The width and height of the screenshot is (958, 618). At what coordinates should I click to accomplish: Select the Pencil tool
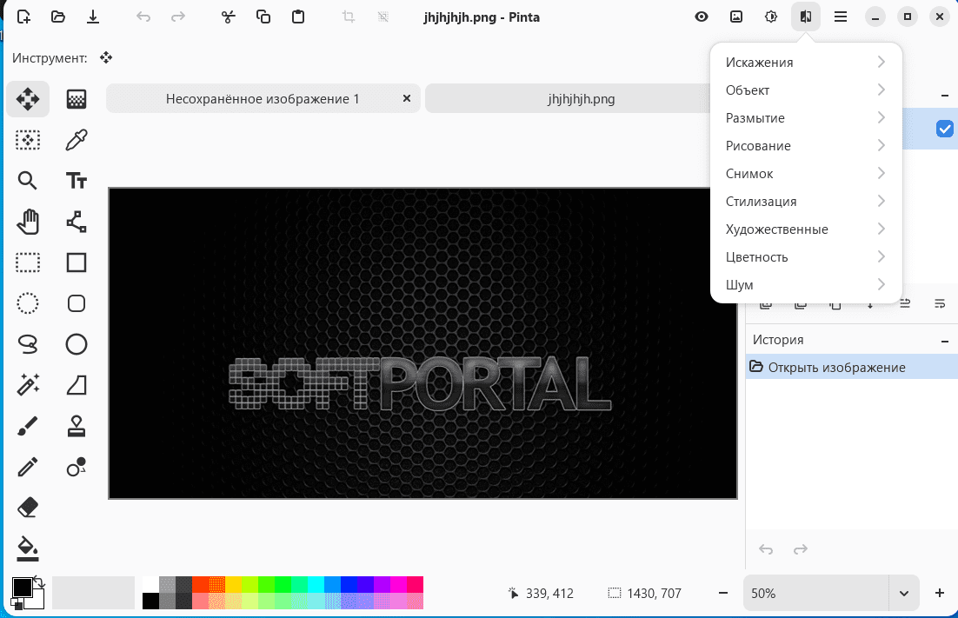[28, 467]
